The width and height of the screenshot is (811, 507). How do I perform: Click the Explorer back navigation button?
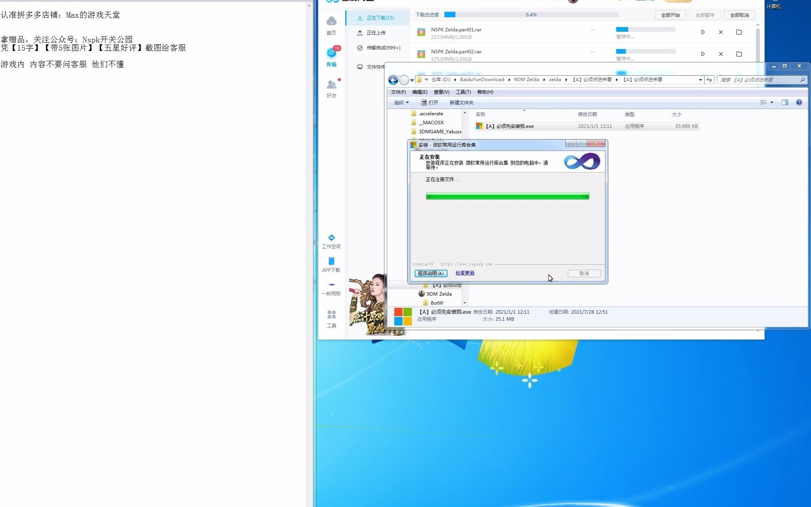(393, 80)
